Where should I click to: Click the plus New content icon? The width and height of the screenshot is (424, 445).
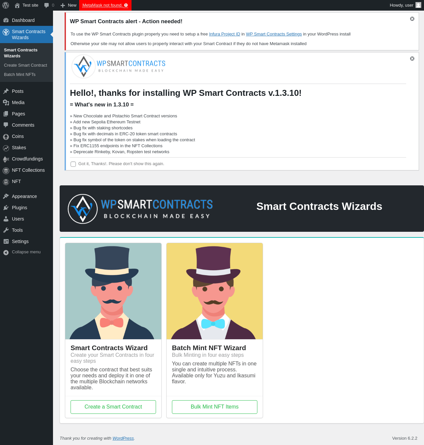(63, 5)
